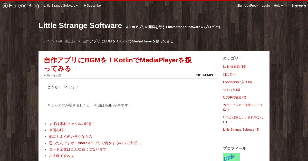Expand the Little Strange Software blog dropdown
The image size is (308, 161).
(61, 6)
